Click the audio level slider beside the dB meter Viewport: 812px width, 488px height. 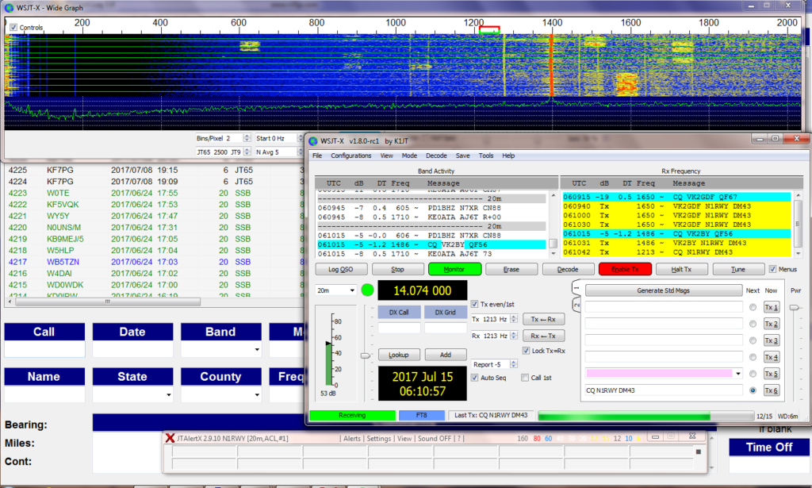click(366, 355)
